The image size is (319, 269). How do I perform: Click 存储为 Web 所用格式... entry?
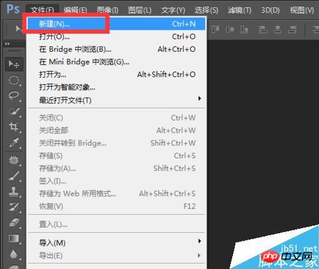[116, 194]
